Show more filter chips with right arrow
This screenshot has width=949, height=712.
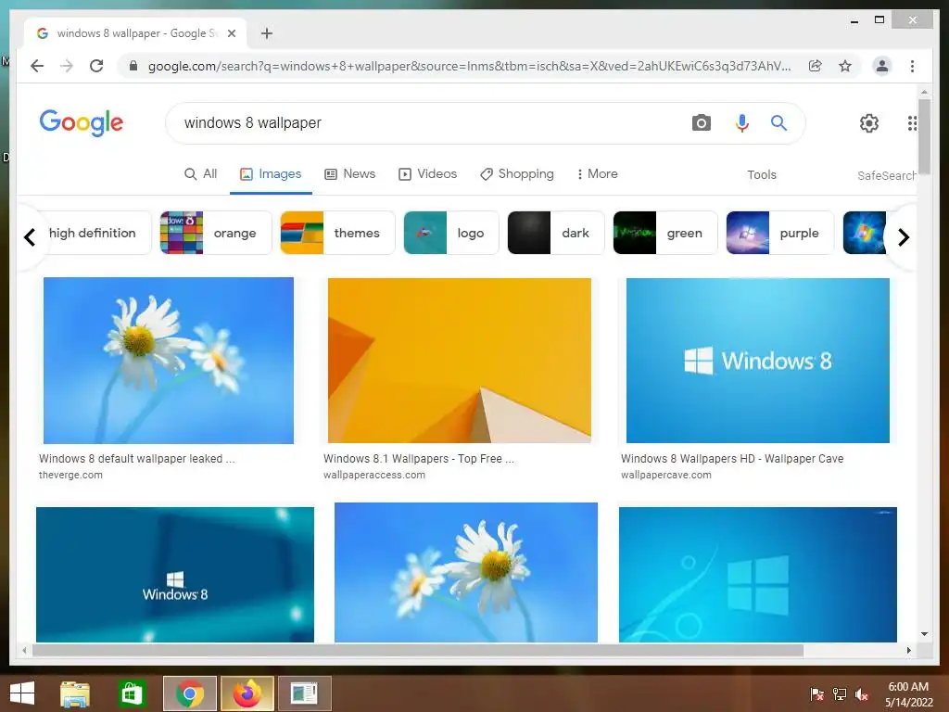[903, 236]
